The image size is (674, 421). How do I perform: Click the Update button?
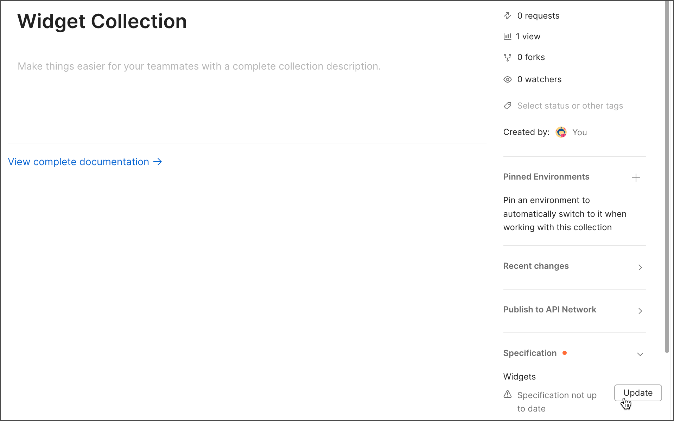click(x=638, y=393)
